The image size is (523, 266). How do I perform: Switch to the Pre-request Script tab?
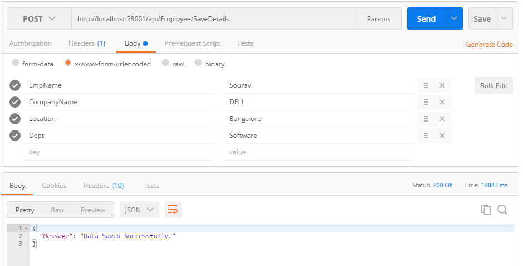(x=192, y=43)
